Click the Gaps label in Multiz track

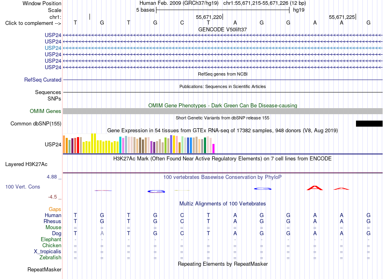pos(55,209)
